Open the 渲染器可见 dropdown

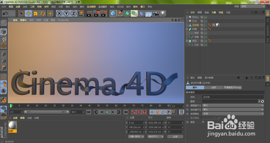point(233,110)
